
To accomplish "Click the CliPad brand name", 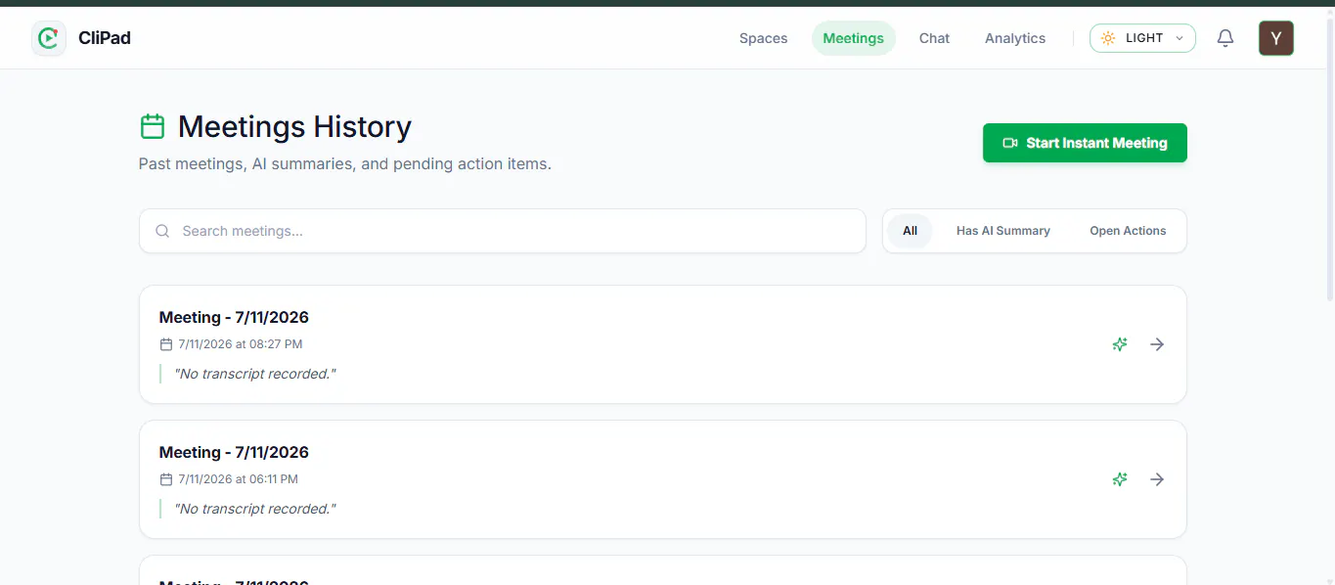I will (105, 38).
